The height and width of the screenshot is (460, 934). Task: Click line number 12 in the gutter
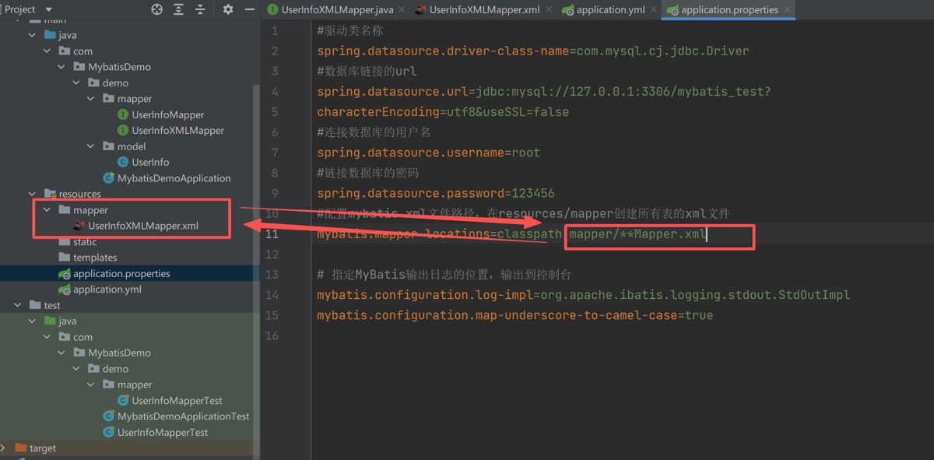click(x=272, y=255)
